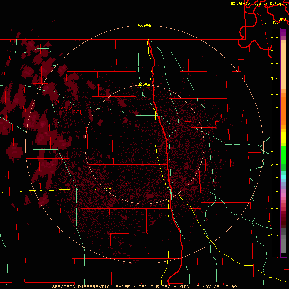289x289 pixels.
Task: Click the 7.4 legend value
Action: (x=275, y=79)
